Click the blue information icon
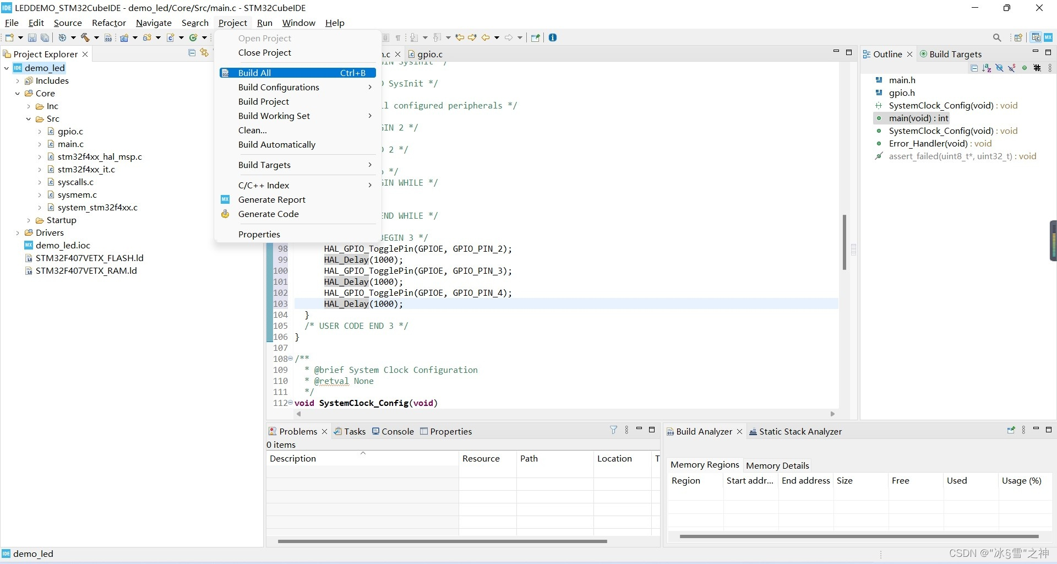The height and width of the screenshot is (564, 1057). [553, 37]
